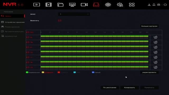Click the NVR 5.0 logo

pos(13,5)
